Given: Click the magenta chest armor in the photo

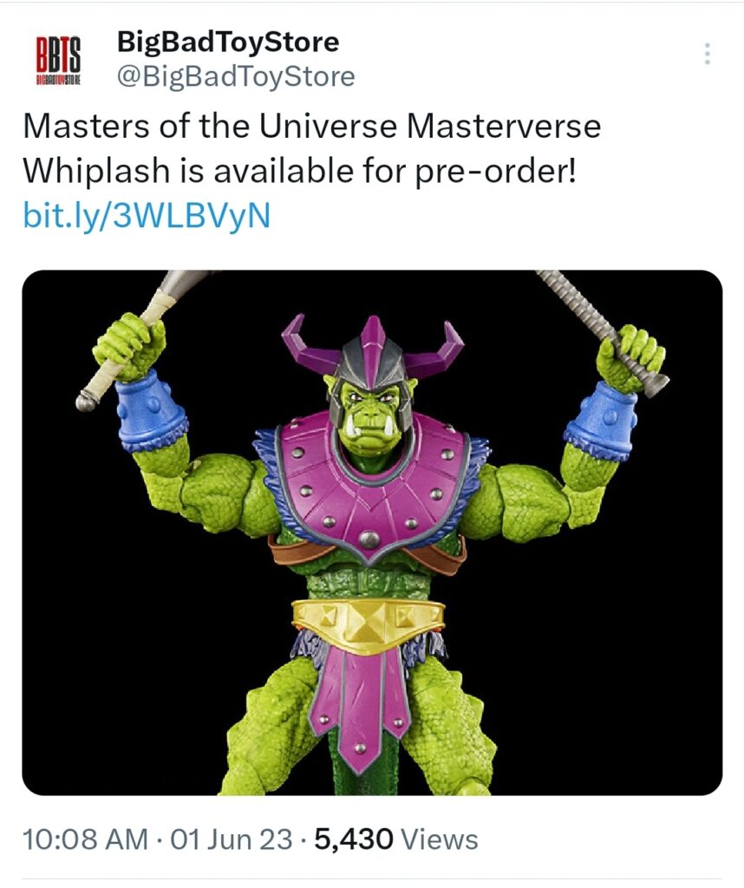Looking at the screenshot, I should (x=371, y=487).
